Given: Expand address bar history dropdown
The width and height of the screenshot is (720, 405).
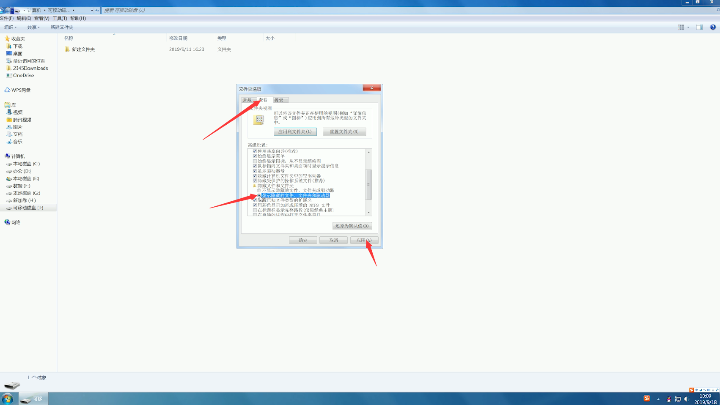Looking at the screenshot, I should point(92,10).
